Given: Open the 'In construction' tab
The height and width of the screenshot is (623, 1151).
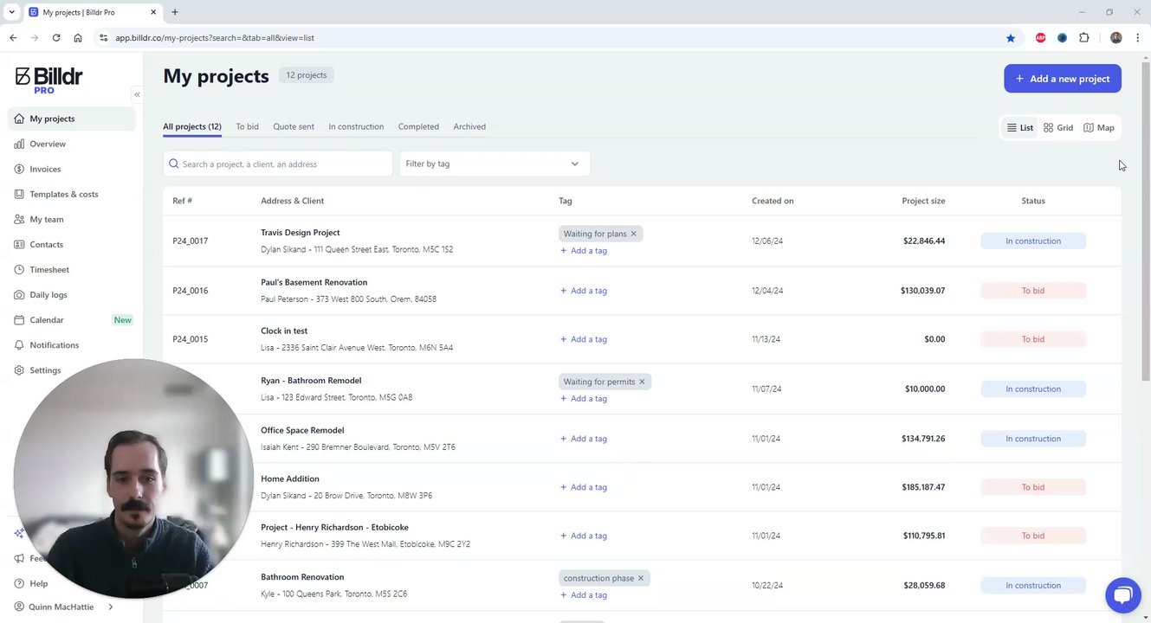Looking at the screenshot, I should pyautogui.click(x=356, y=126).
